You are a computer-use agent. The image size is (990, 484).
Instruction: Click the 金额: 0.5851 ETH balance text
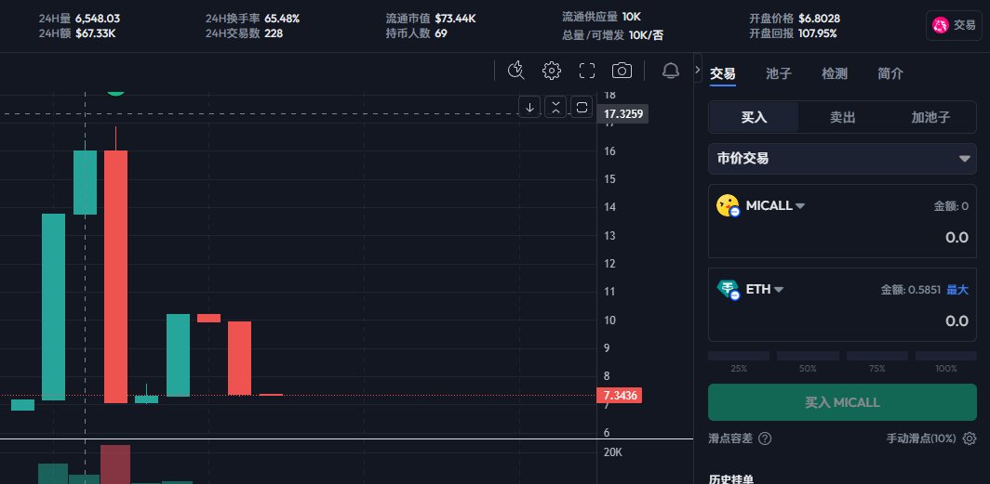click(910, 290)
